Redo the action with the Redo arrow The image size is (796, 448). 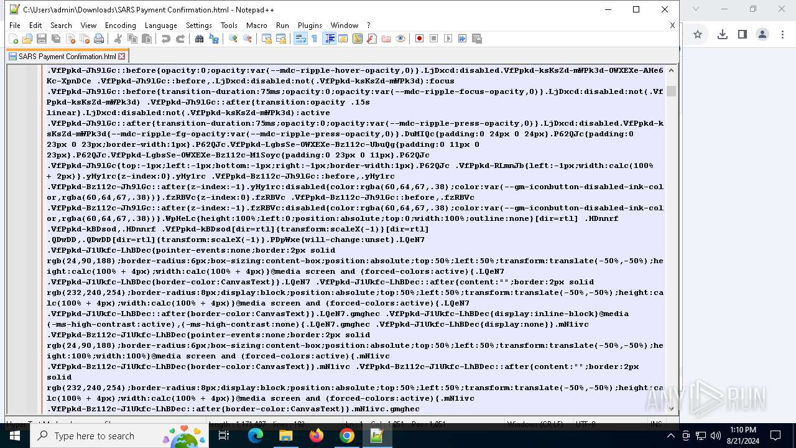tap(180, 39)
